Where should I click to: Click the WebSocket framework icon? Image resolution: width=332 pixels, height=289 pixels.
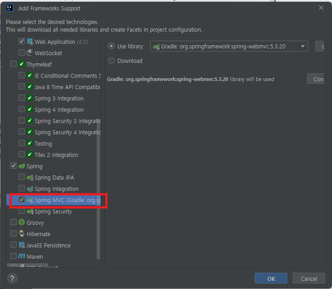30,52
